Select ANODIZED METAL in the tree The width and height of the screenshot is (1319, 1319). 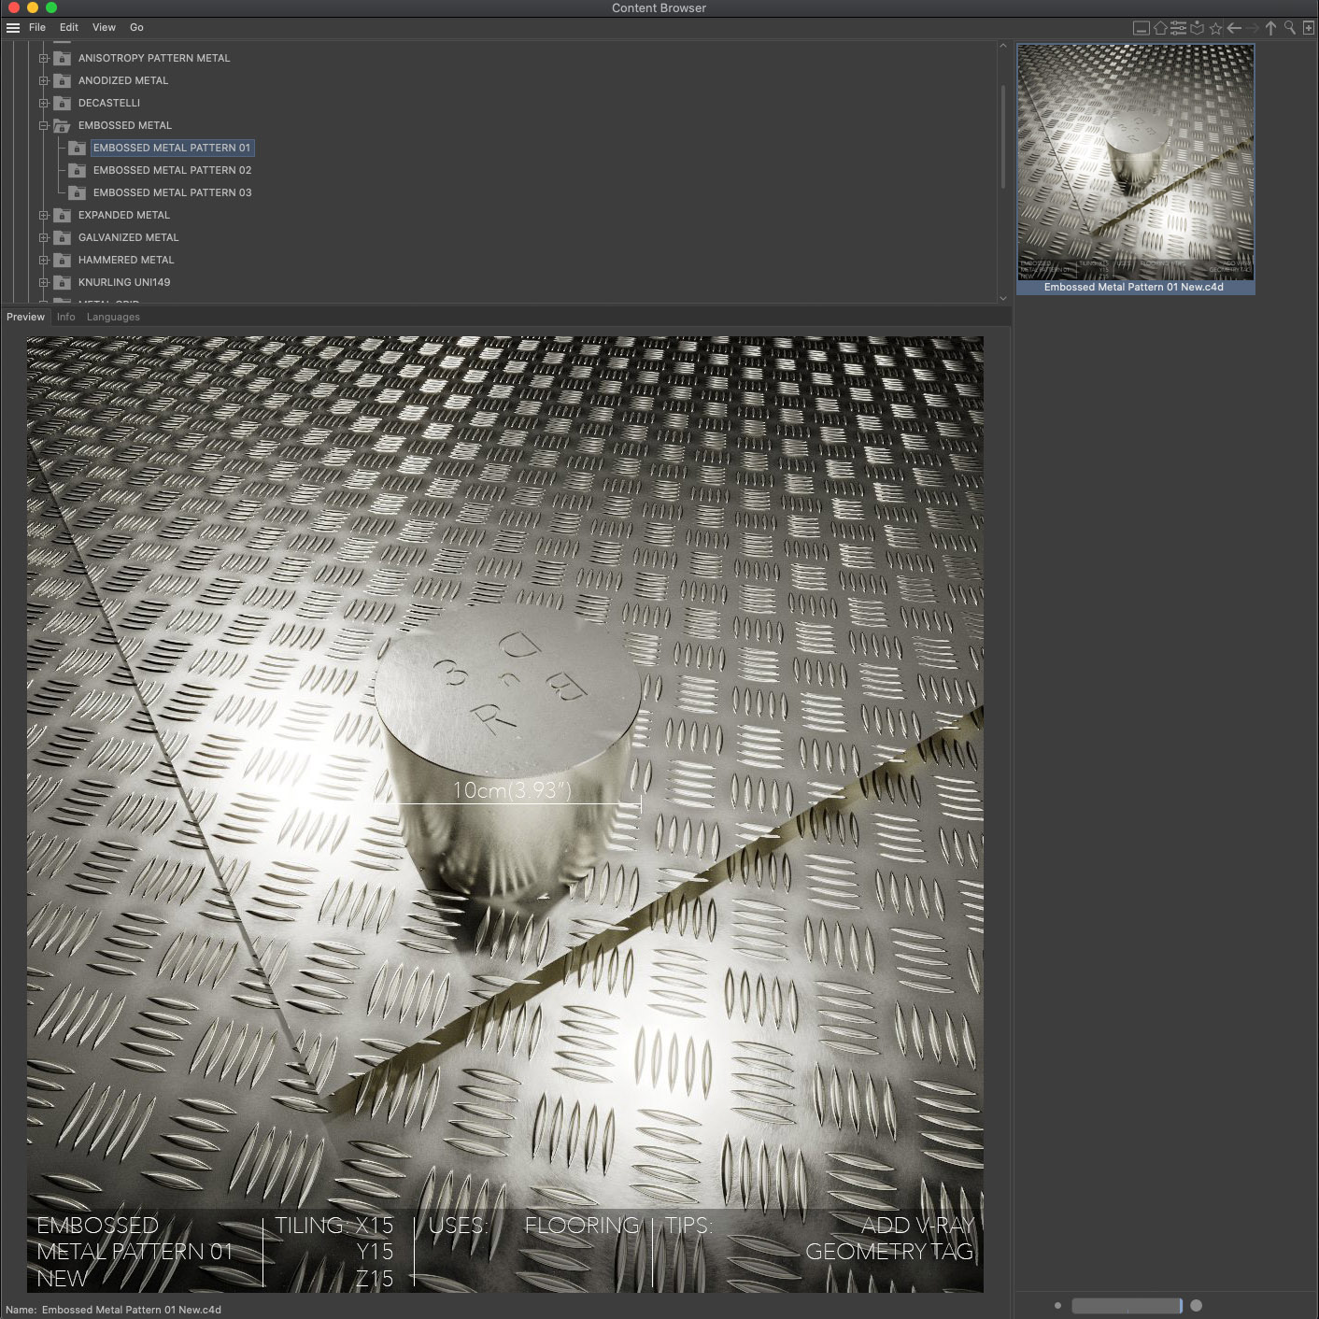[x=123, y=80]
